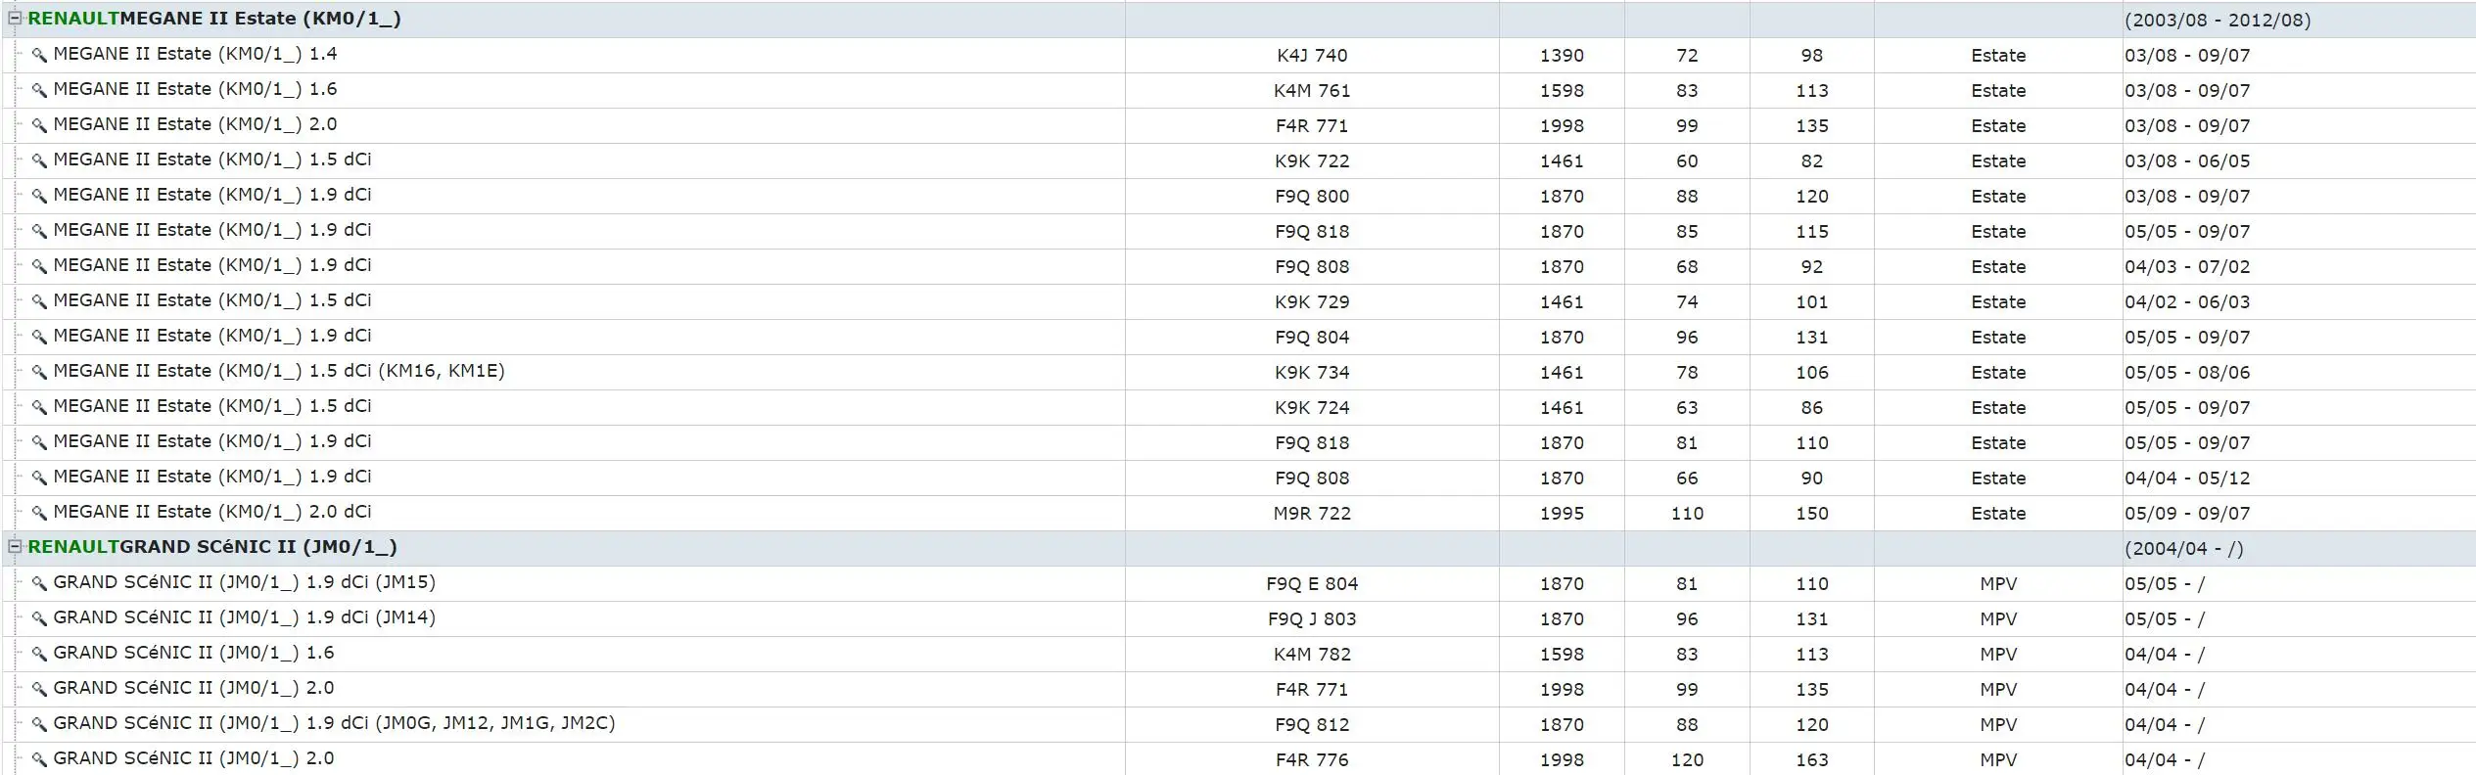Select engine code M9R 722 cell

point(1312,513)
